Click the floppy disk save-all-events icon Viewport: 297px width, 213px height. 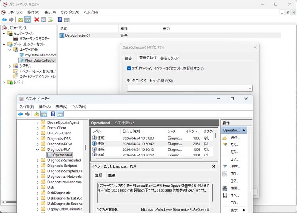225,195
